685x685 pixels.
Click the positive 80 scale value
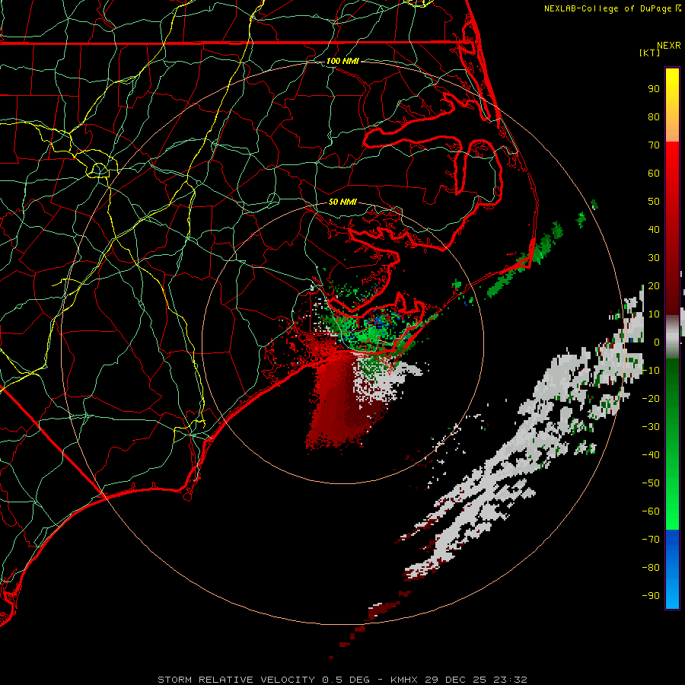click(654, 117)
